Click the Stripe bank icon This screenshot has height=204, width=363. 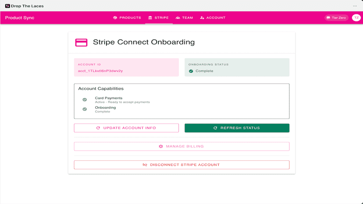(150, 18)
